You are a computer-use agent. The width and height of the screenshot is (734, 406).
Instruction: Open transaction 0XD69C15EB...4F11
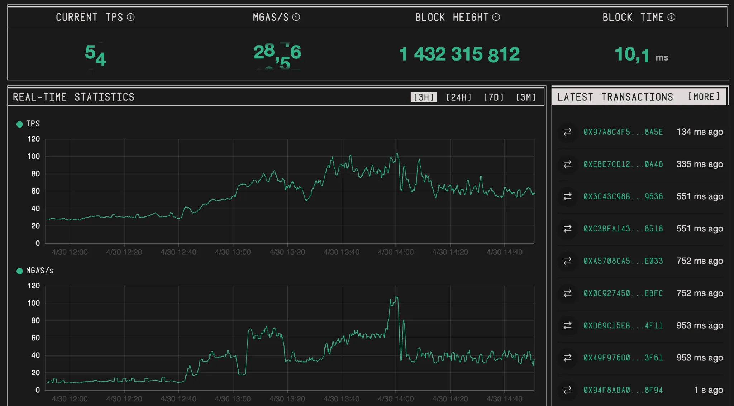[623, 325]
